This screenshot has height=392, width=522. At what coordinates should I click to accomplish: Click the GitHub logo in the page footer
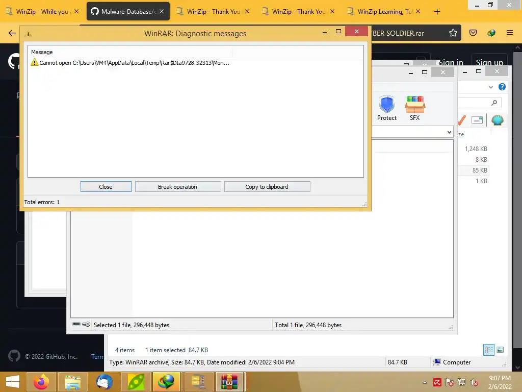pyautogui.click(x=14, y=356)
